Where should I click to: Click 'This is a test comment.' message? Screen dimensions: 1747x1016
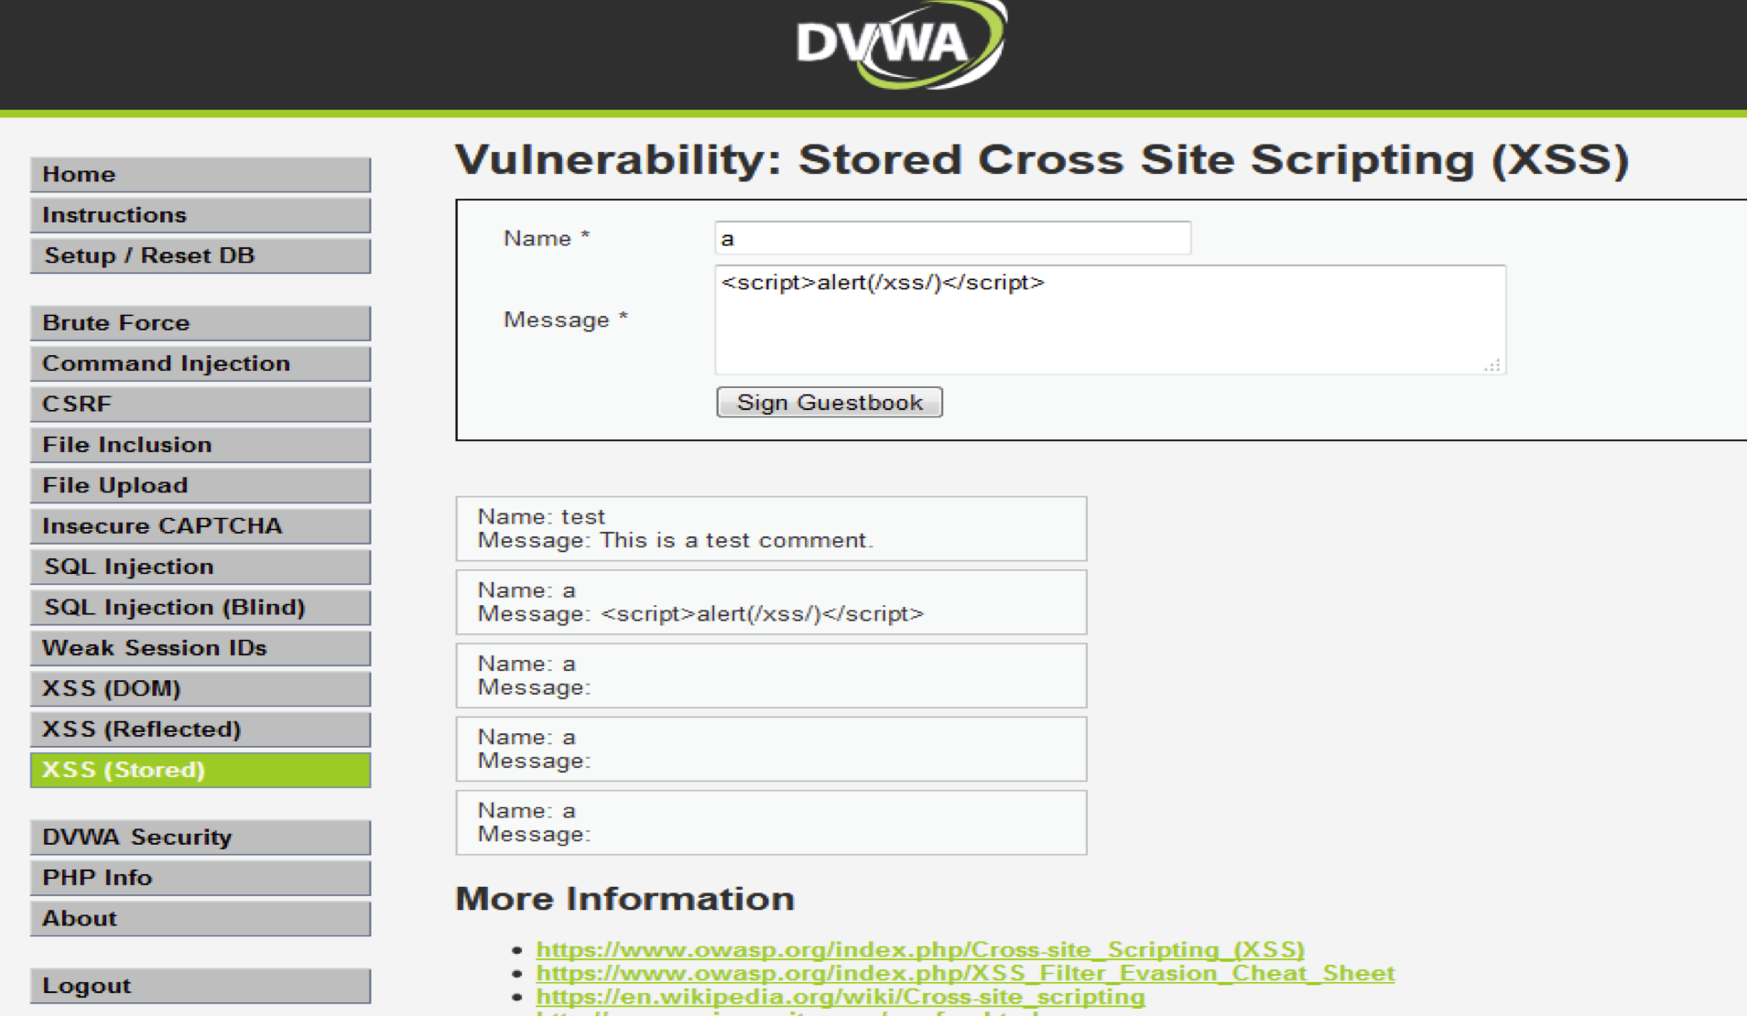tap(737, 541)
